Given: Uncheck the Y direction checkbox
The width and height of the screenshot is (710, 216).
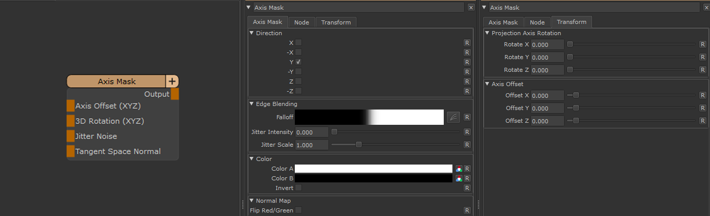Looking at the screenshot, I should [298, 62].
